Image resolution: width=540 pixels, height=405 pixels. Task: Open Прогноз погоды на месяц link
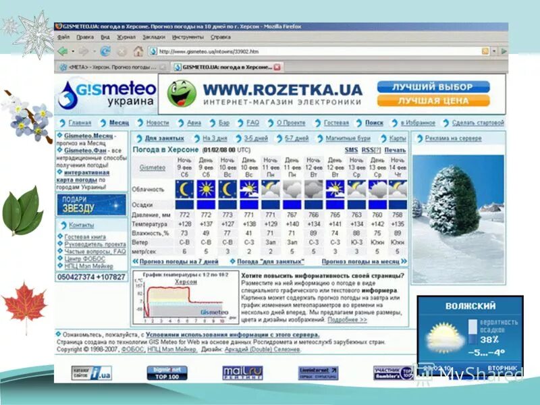pyautogui.click(x=360, y=262)
